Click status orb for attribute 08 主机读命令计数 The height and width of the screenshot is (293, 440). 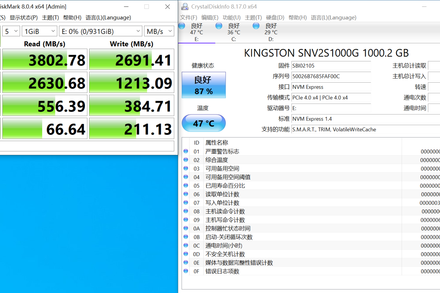[186, 211]
